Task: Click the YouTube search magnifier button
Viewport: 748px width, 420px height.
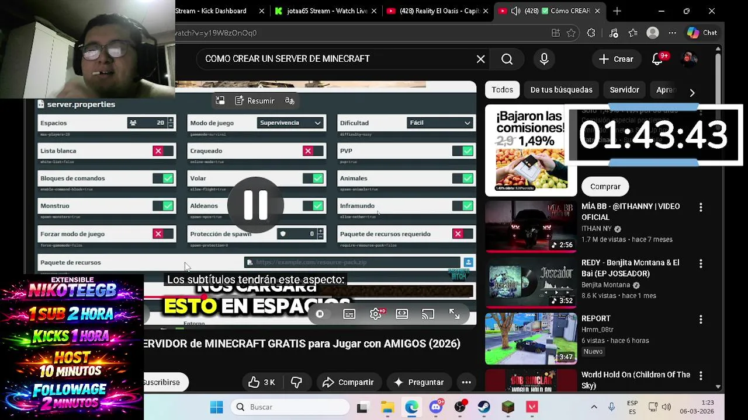Action: pos(507,59)
